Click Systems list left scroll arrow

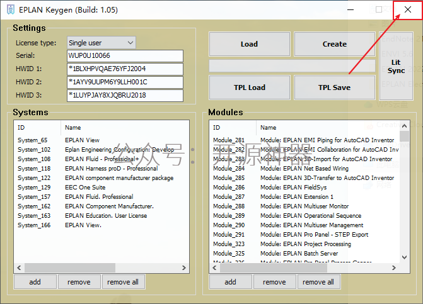(19, 267)
